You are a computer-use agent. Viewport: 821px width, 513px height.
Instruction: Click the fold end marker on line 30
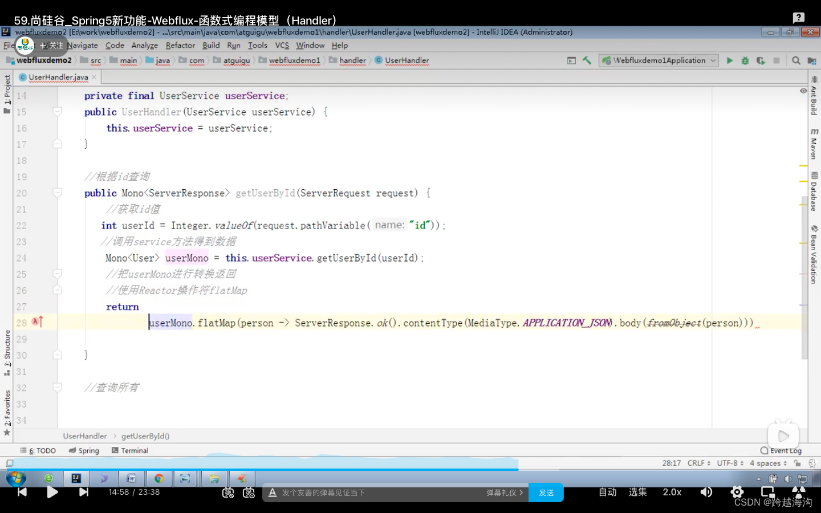coord(58,355)
